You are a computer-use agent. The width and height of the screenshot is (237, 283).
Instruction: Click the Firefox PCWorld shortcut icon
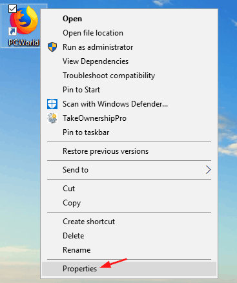24,20
